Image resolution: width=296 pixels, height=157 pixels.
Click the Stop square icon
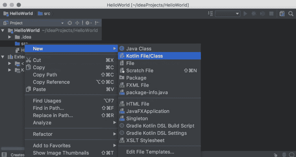click(271, 14)
